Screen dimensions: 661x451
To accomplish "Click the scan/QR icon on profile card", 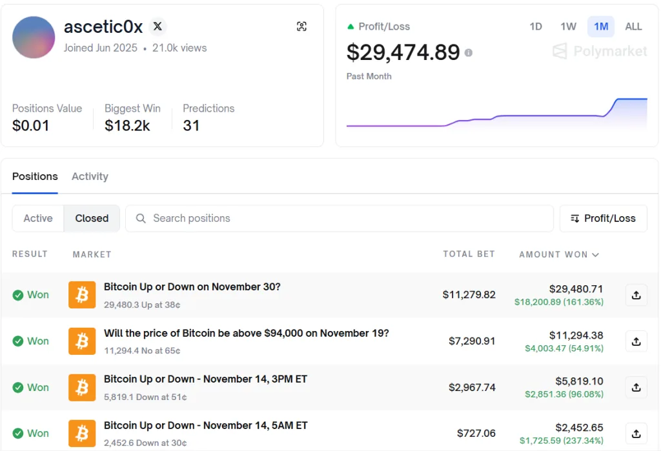I will pos(301,26).
